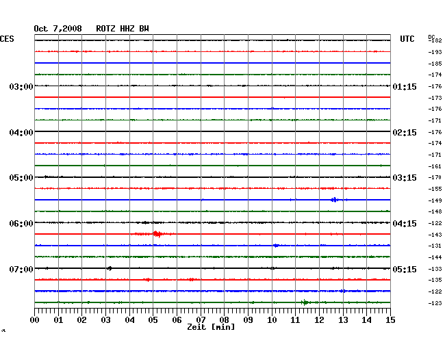Select the station title ROTZ HHZ BW
This screenshot has width=445, height=338.
click(x=123, y=29)
